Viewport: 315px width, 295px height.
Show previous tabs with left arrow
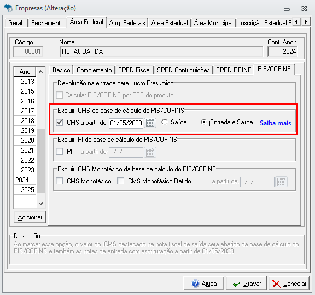[296, 21]
